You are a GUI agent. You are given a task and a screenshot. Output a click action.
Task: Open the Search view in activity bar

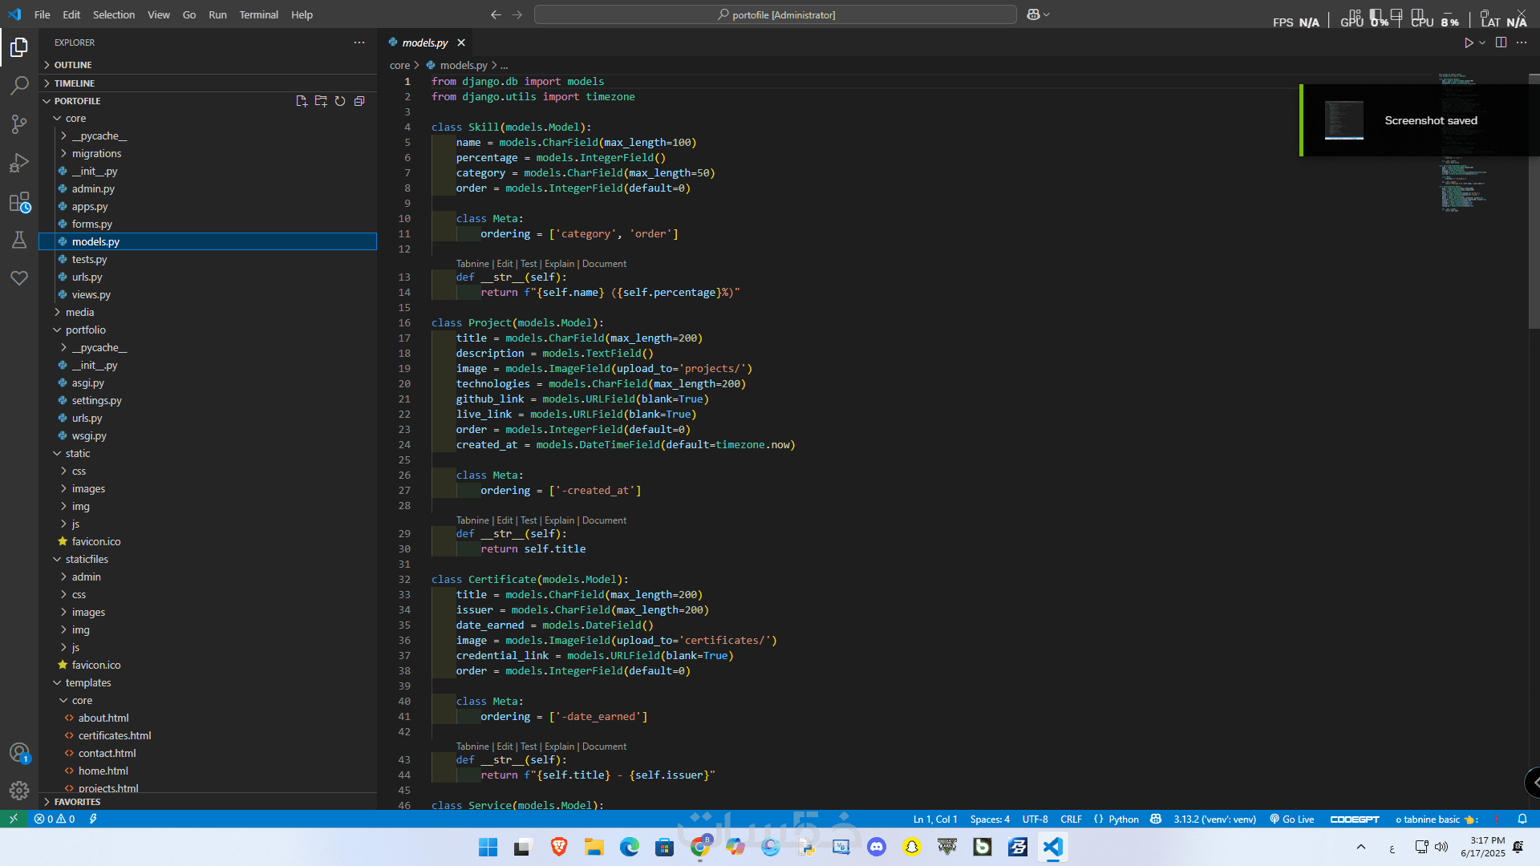click(19, 85)
